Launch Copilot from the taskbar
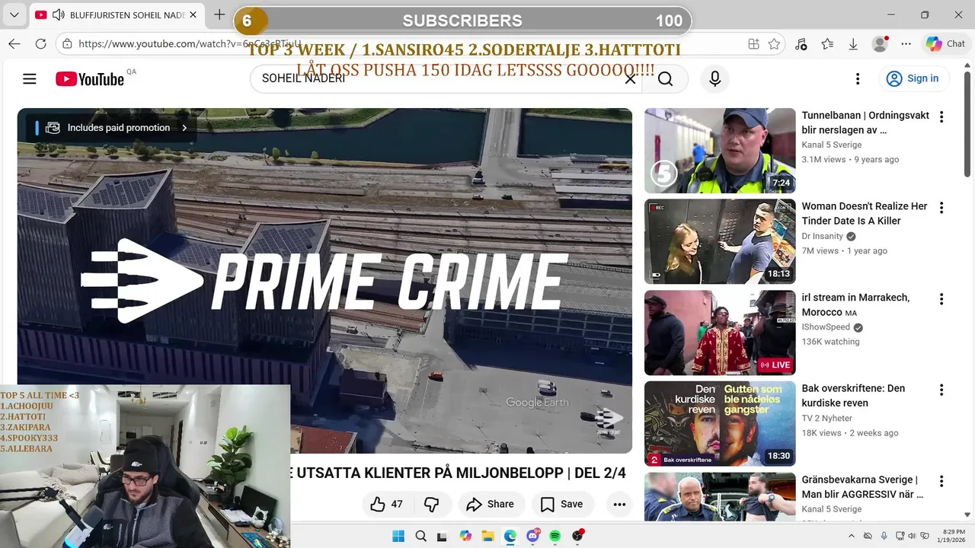The height and width of the screenshot is (548, 975). click(465, 536)
